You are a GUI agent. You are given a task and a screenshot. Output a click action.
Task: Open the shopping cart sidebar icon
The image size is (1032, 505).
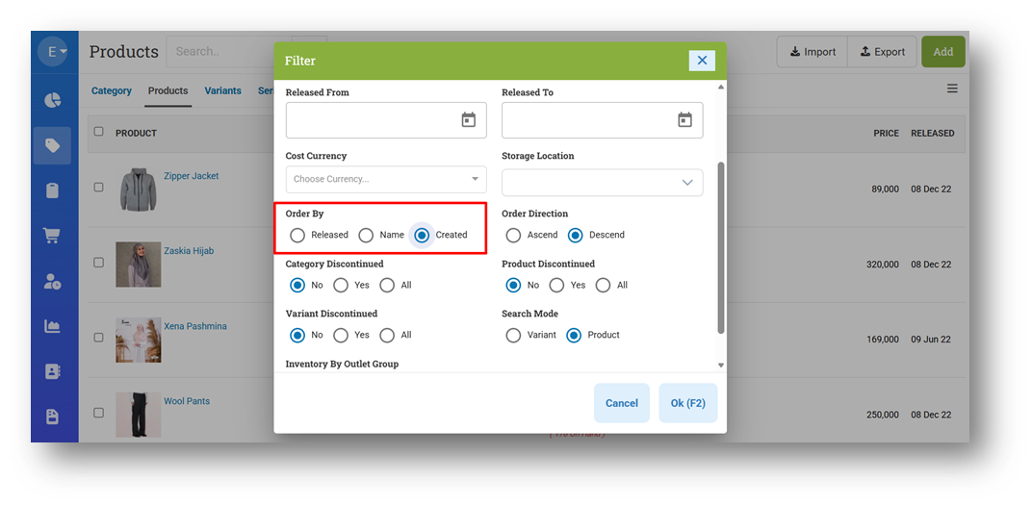53,236
